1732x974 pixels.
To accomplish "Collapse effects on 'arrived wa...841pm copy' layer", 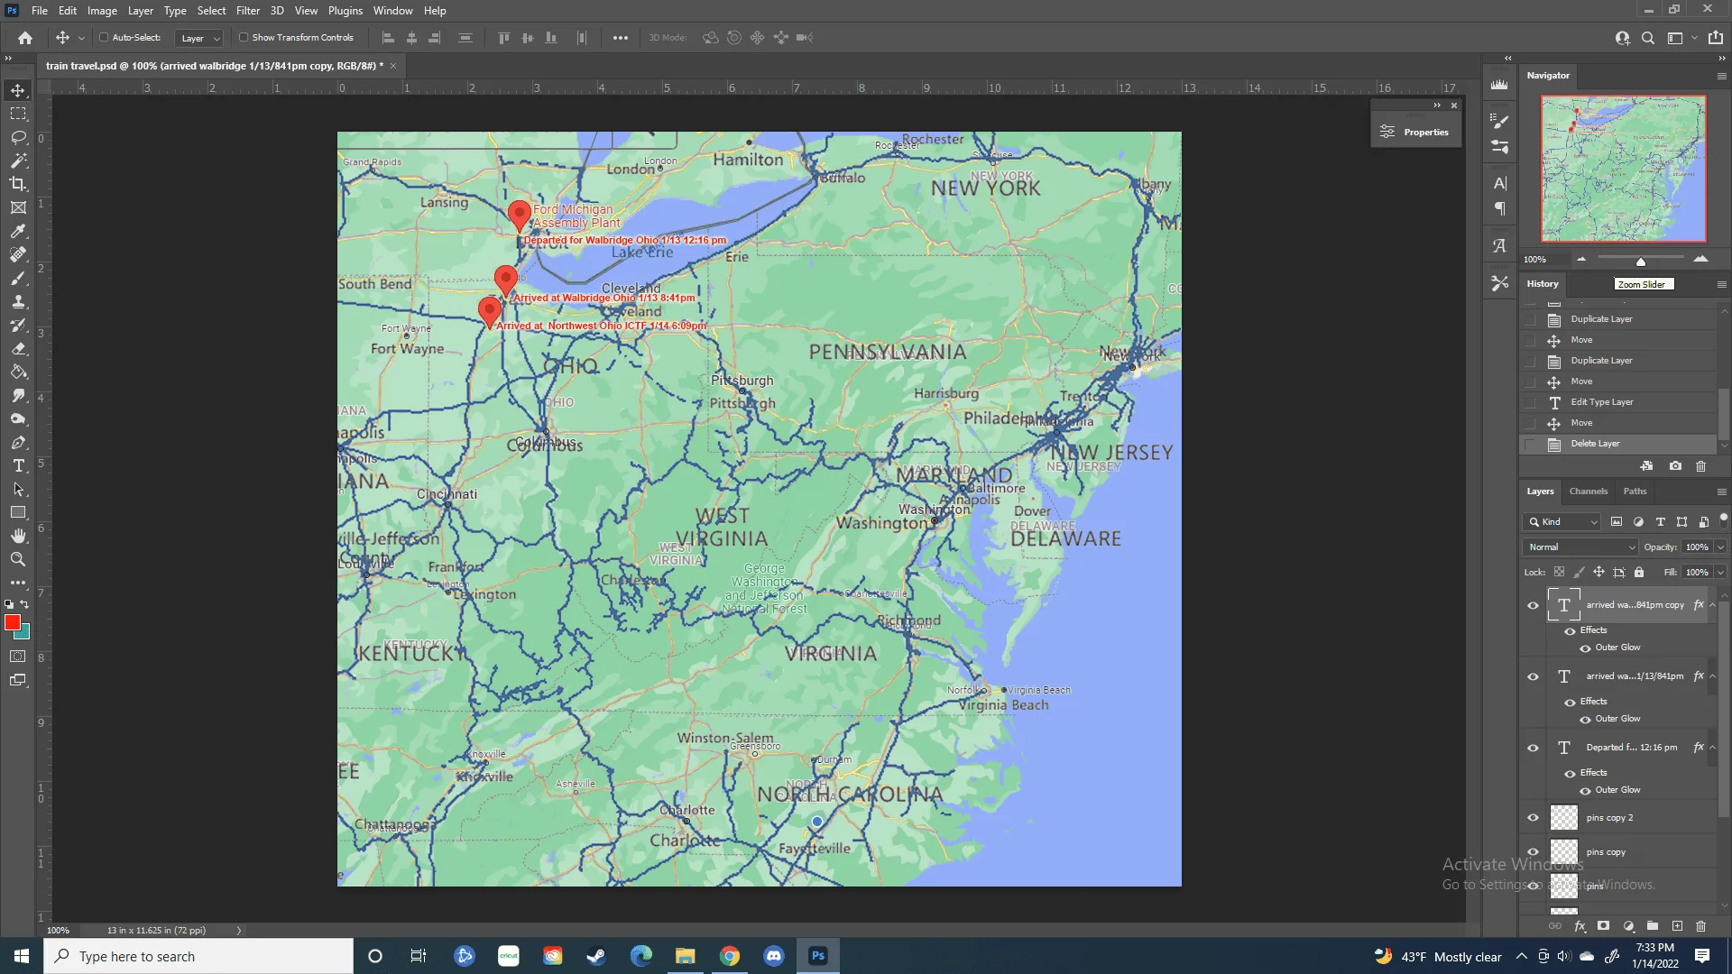I will pyautogui.click(x=1712, y=605).
